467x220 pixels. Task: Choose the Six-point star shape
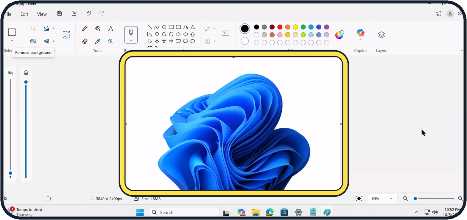171,41
